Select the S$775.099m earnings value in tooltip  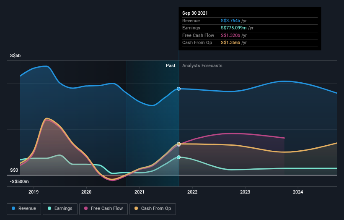[234, 28]
